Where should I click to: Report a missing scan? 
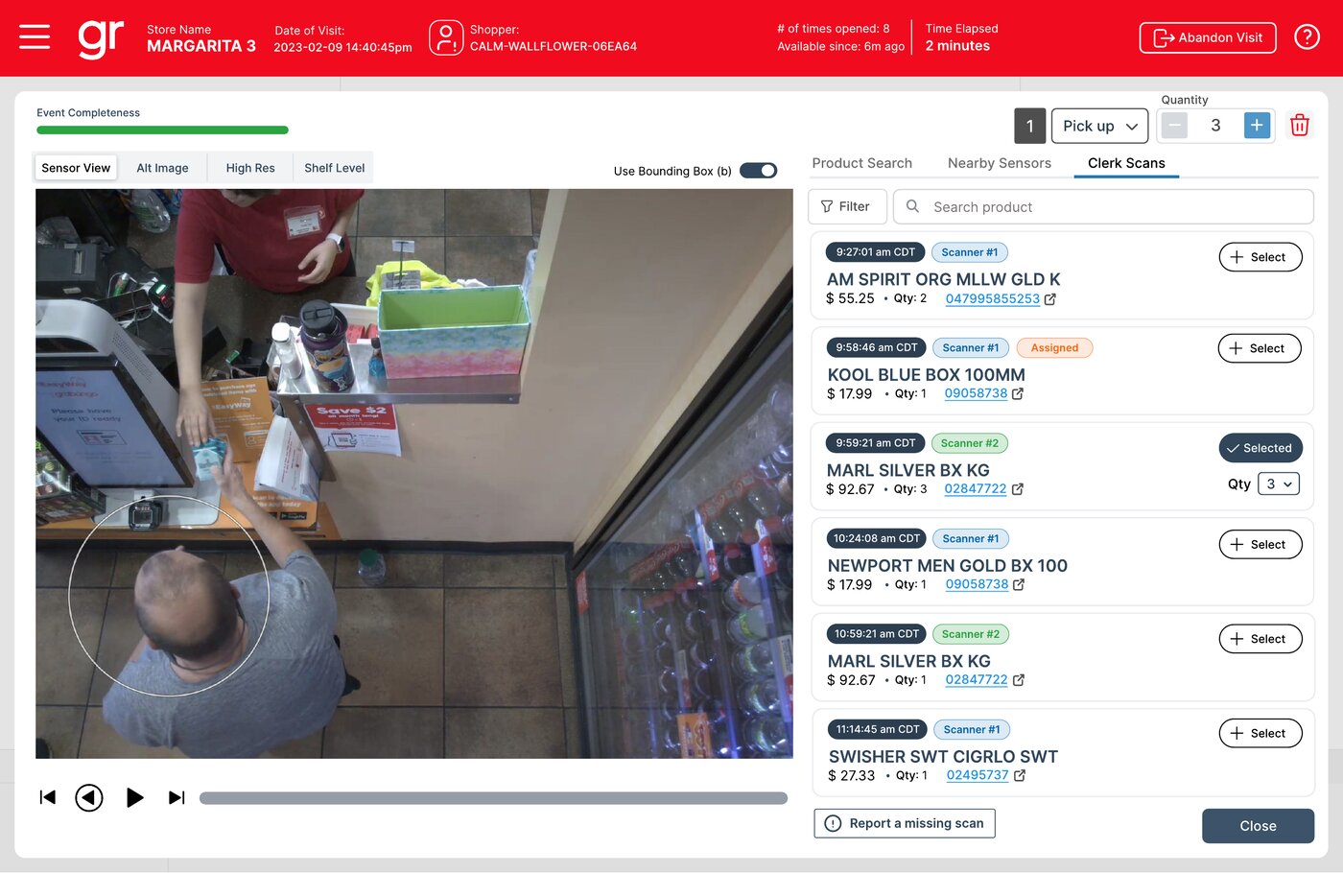click(x=905, y=823)
